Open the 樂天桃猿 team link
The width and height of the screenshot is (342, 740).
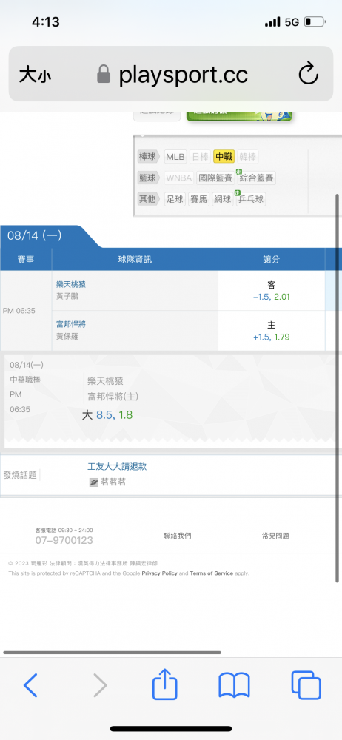71,284
